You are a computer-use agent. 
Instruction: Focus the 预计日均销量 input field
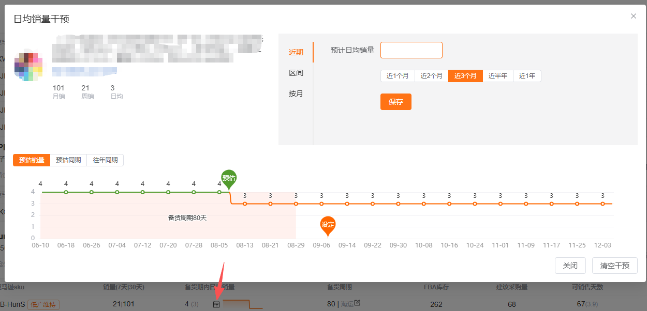[411, 50]
